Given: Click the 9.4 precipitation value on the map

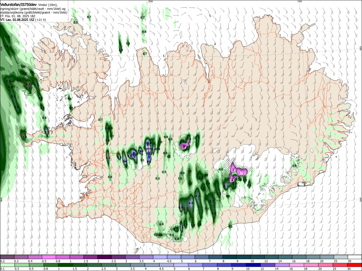Looking at the screenshot, I should pos(125,161).
